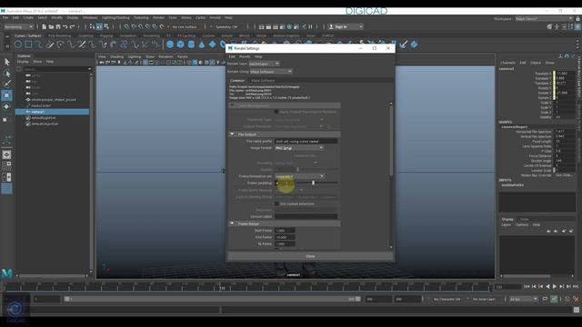Click the lock icon next to workspace

click(x=578, y=18)
